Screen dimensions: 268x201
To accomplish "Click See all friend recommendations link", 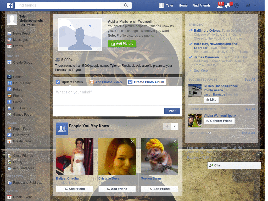I will pos(92,130).
